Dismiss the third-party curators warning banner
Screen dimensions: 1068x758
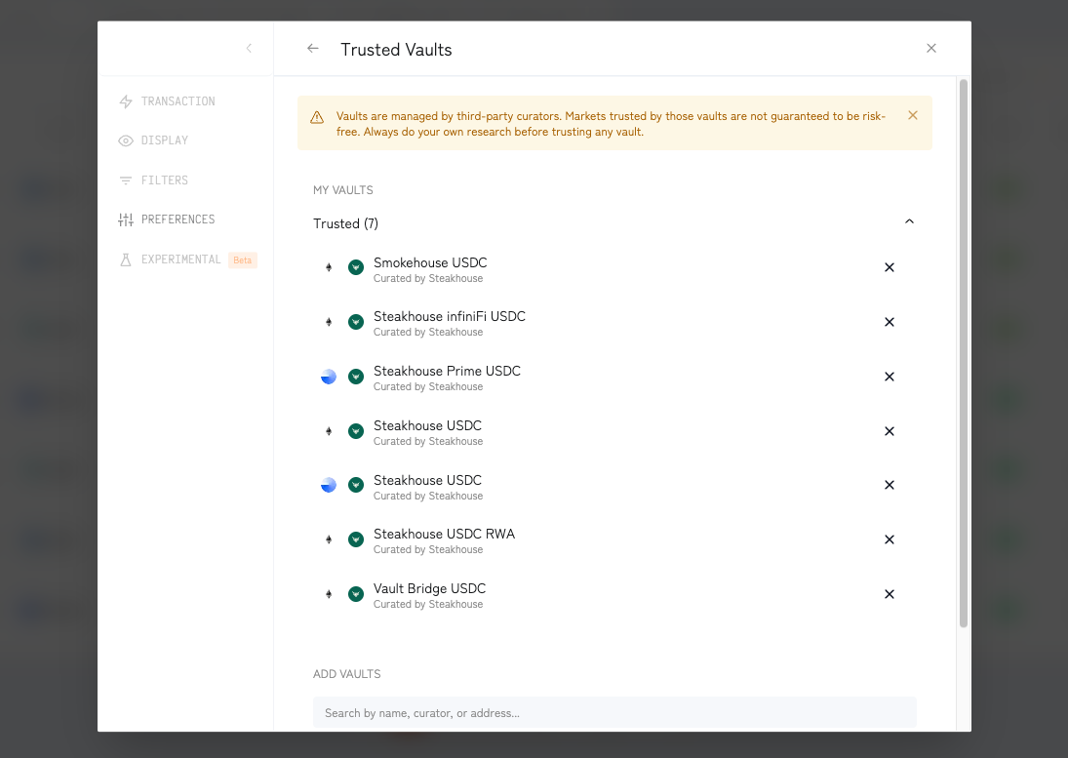point(913,116)
